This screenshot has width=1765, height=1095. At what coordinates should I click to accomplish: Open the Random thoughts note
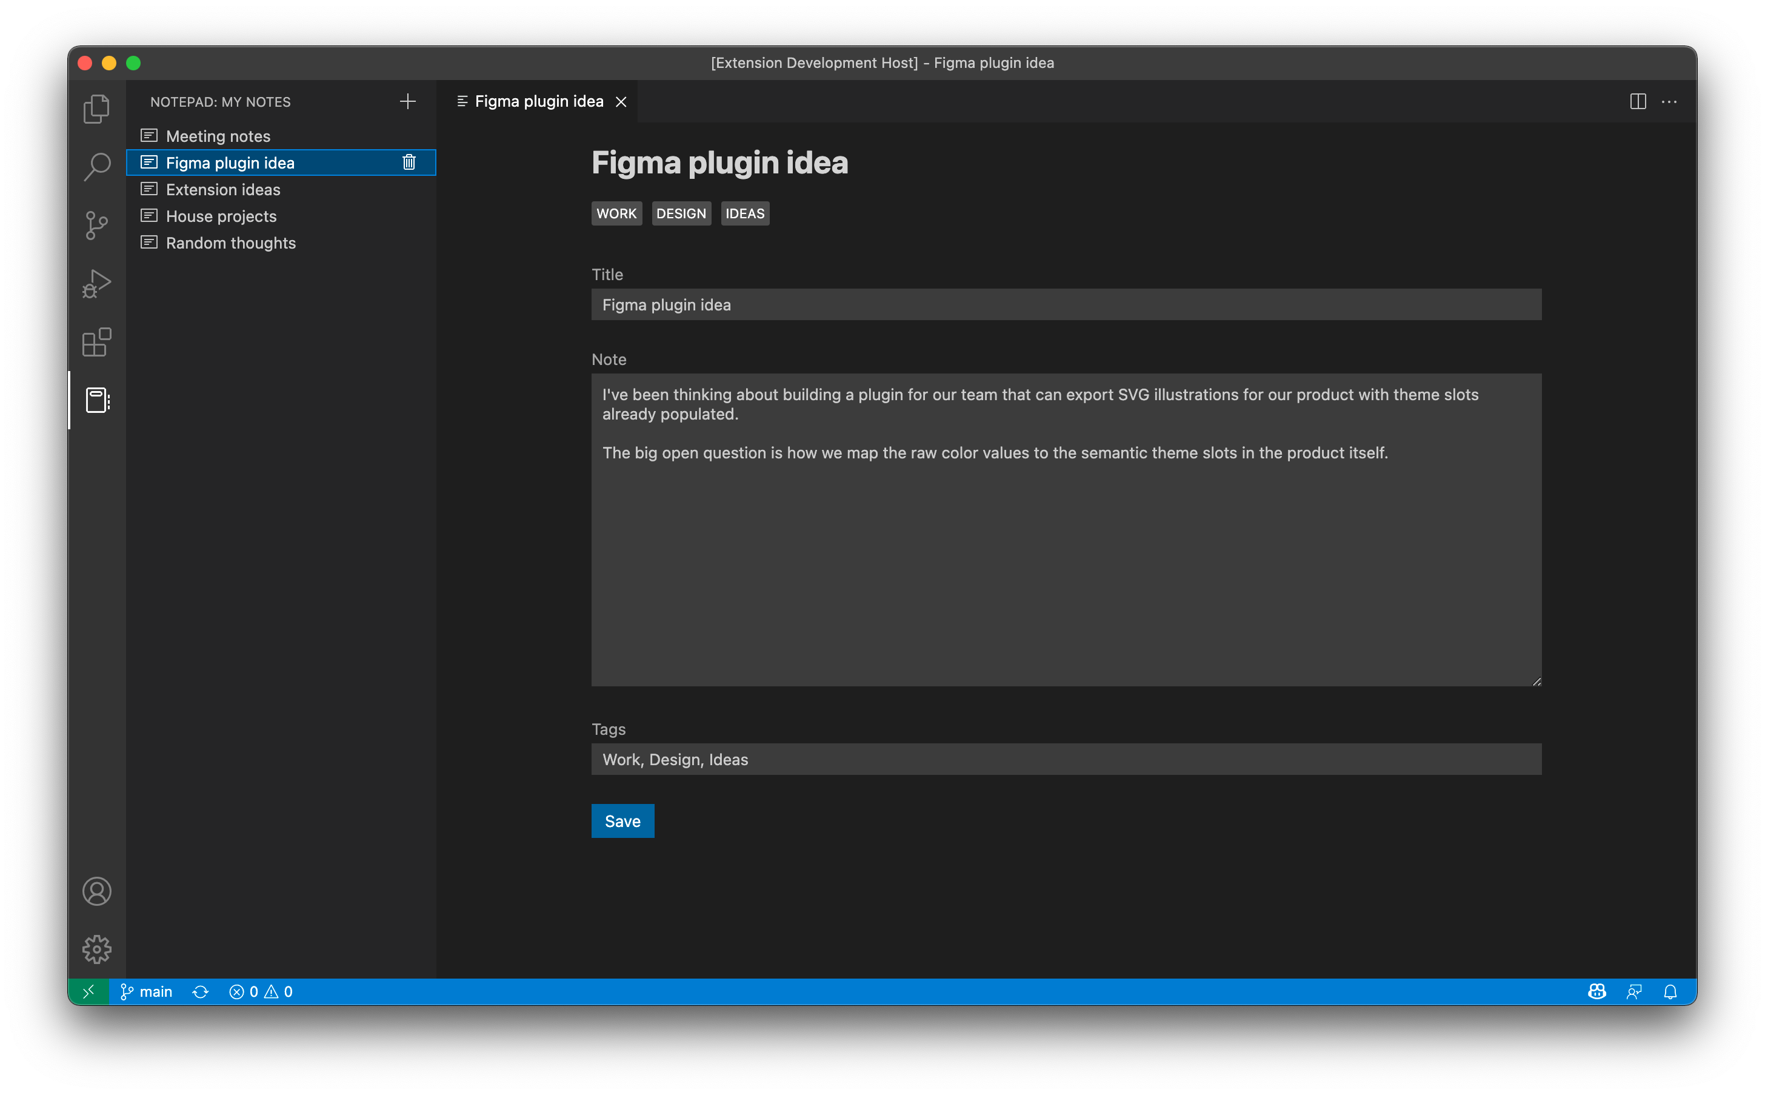click(x=231, y=242)
